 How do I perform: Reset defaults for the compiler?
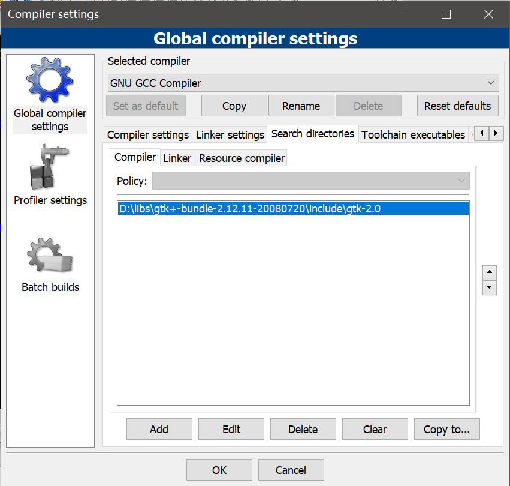pos(457,106)
